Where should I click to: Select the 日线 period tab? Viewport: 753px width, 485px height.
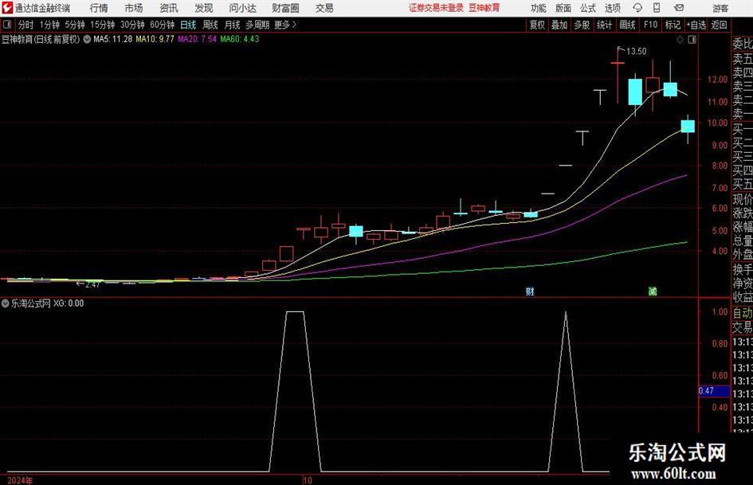[x=188, y=25]
